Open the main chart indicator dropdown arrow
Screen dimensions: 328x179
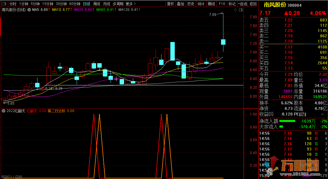[29, 10]
